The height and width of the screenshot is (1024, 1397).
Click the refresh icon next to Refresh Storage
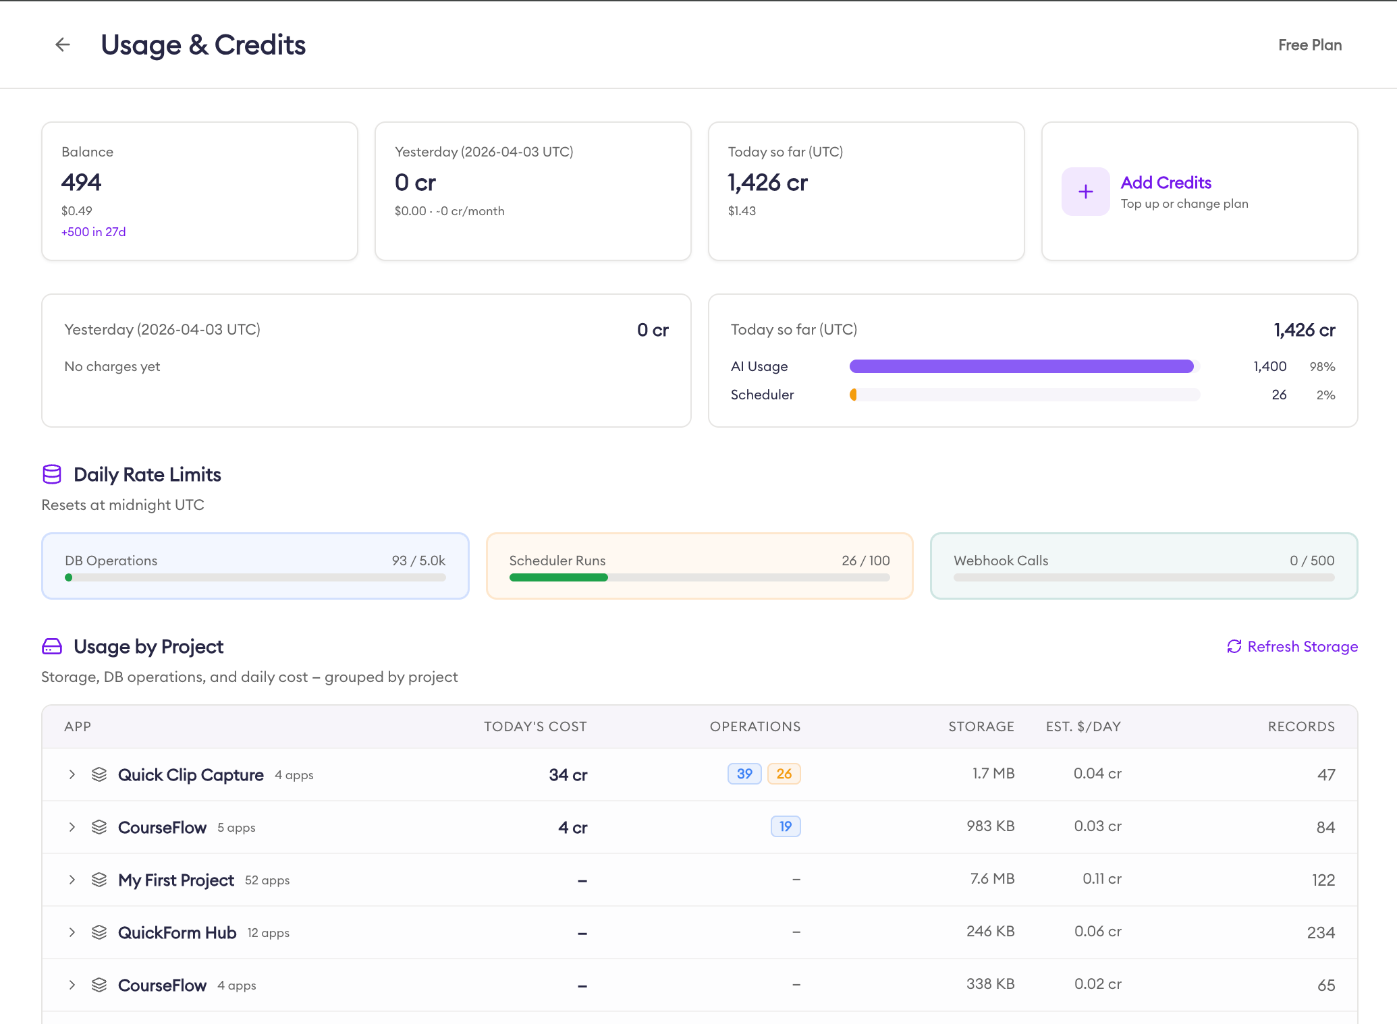coord(1234,646)
